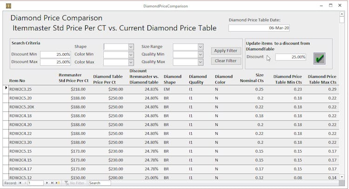Go to next record arrow
The image size is (349, 189).
coord(47,183)
